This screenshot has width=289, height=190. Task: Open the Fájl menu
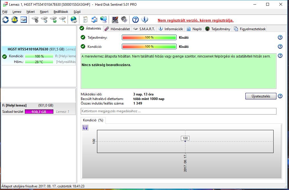pos(5,12)
